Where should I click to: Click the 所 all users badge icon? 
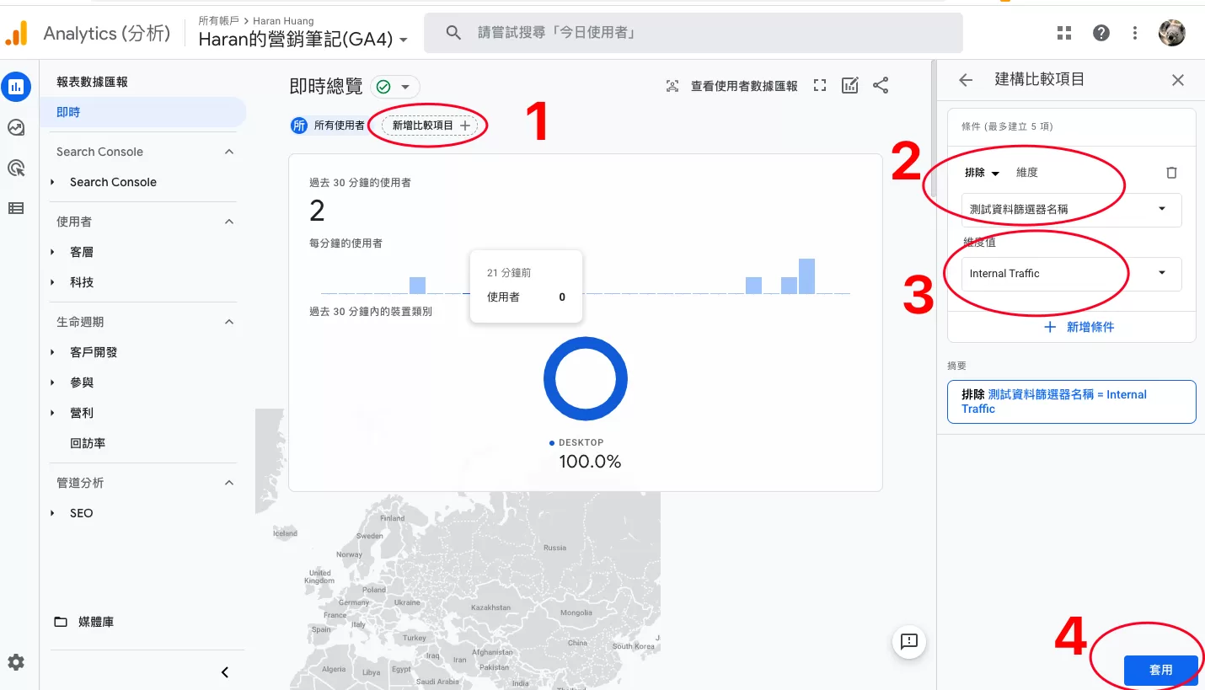pyautogui.click(x=299, y=126)
